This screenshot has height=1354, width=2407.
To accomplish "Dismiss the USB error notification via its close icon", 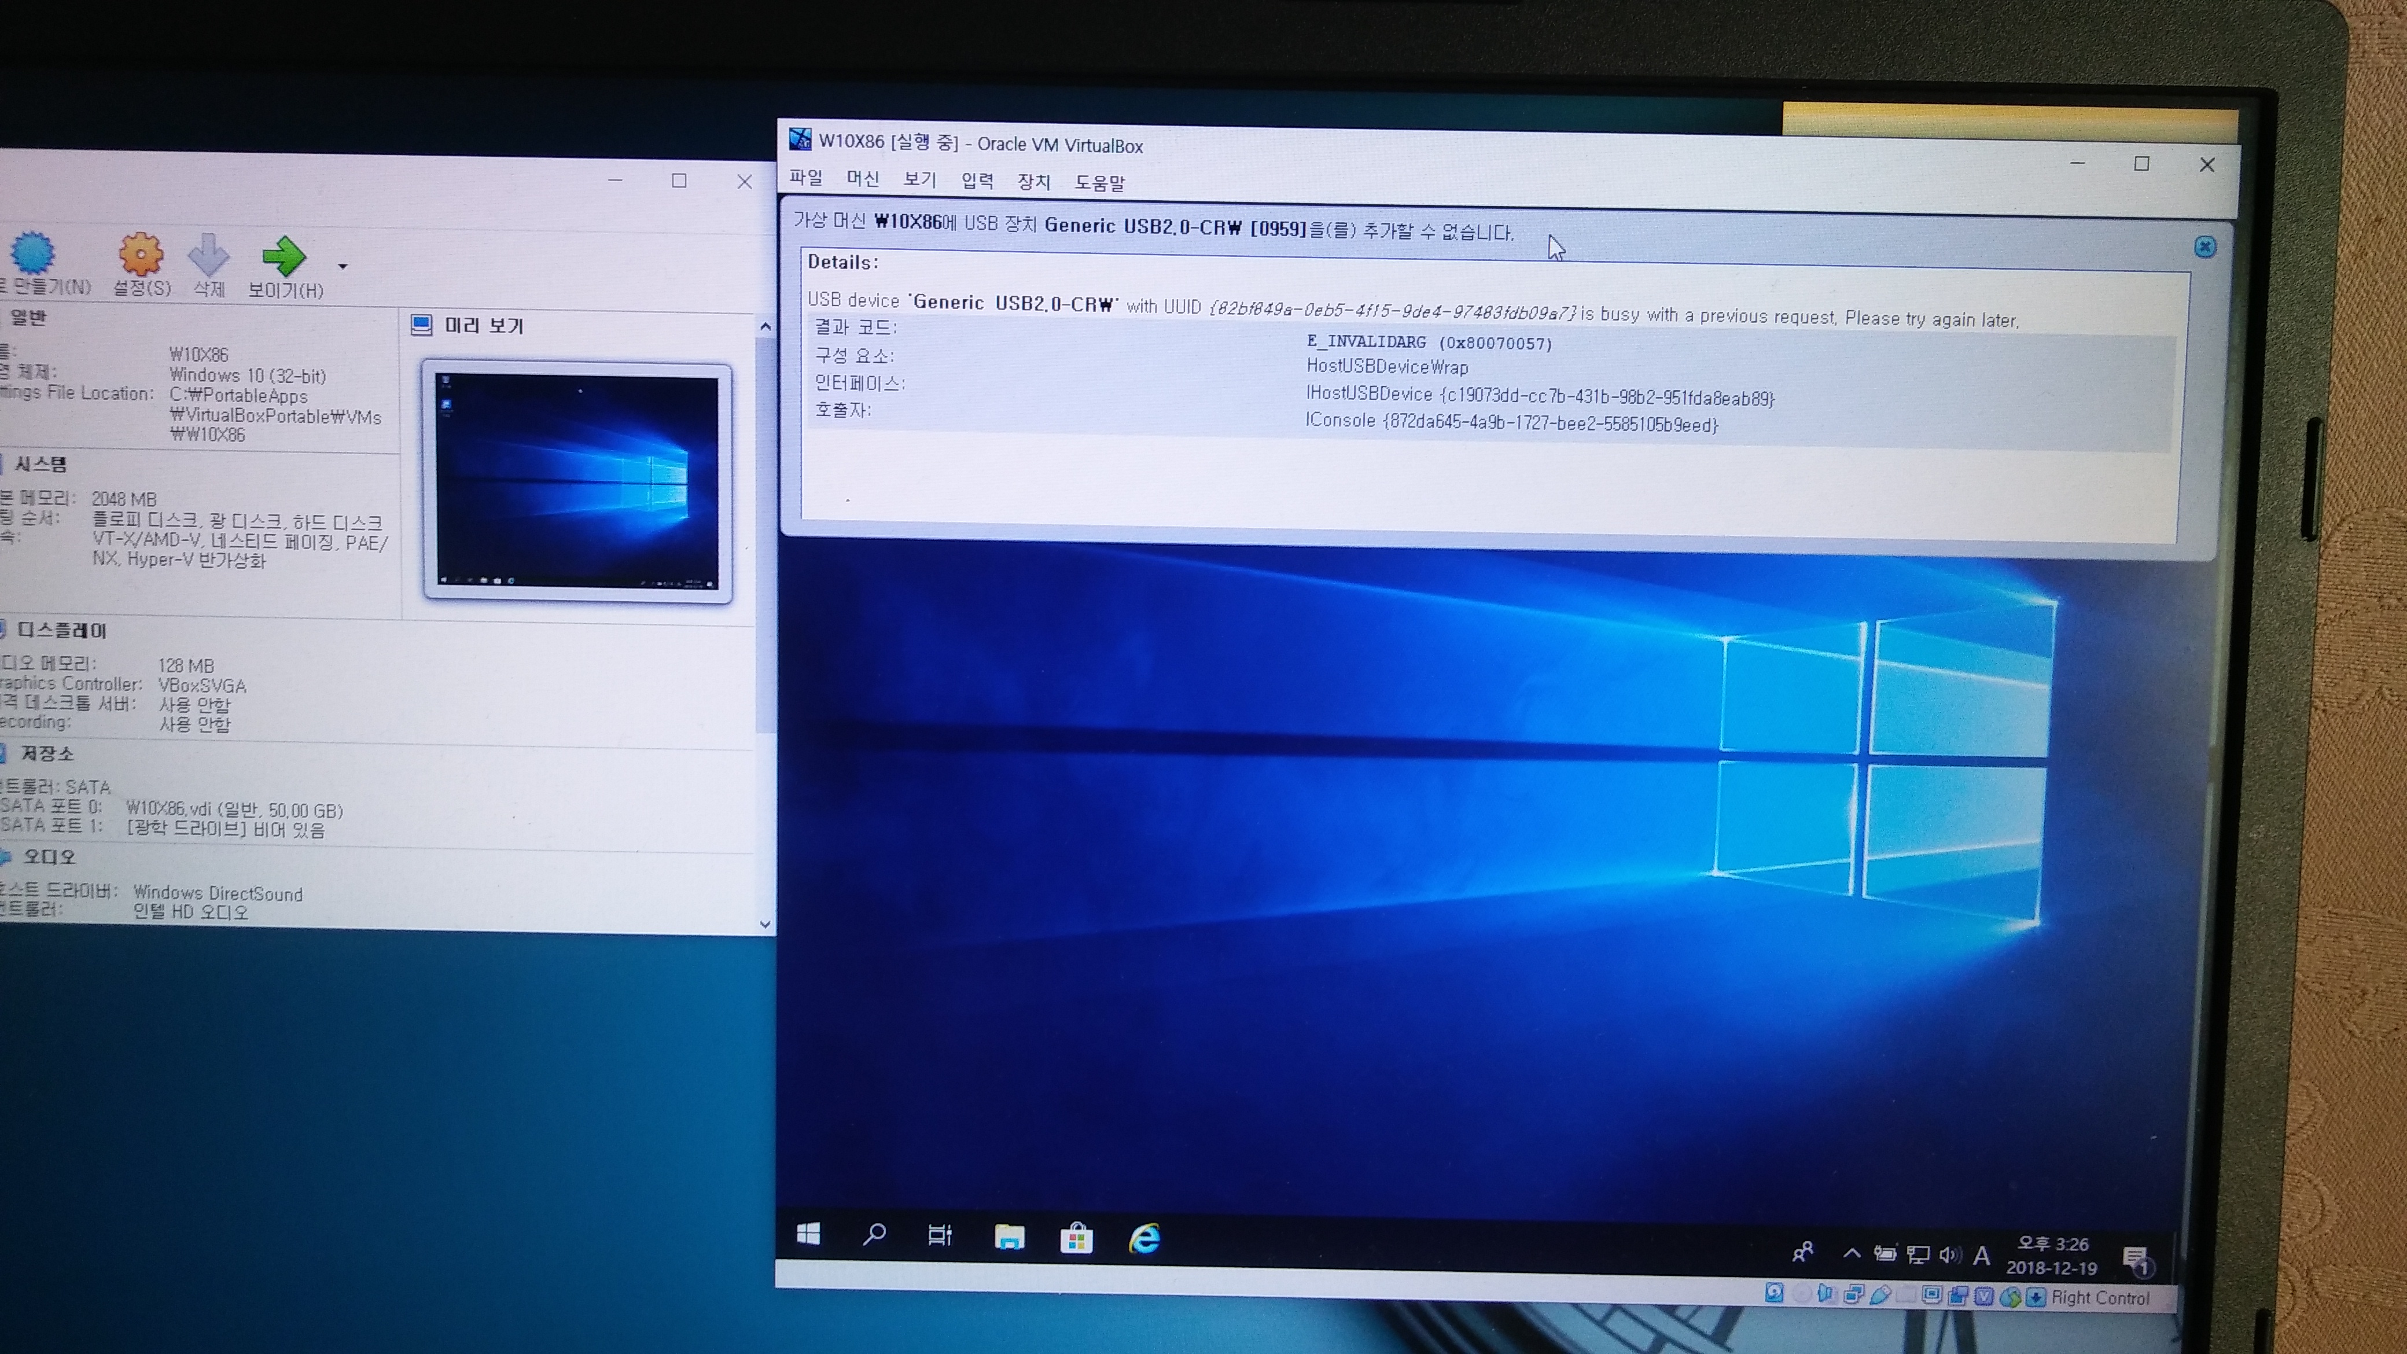I will point(2204,246).
